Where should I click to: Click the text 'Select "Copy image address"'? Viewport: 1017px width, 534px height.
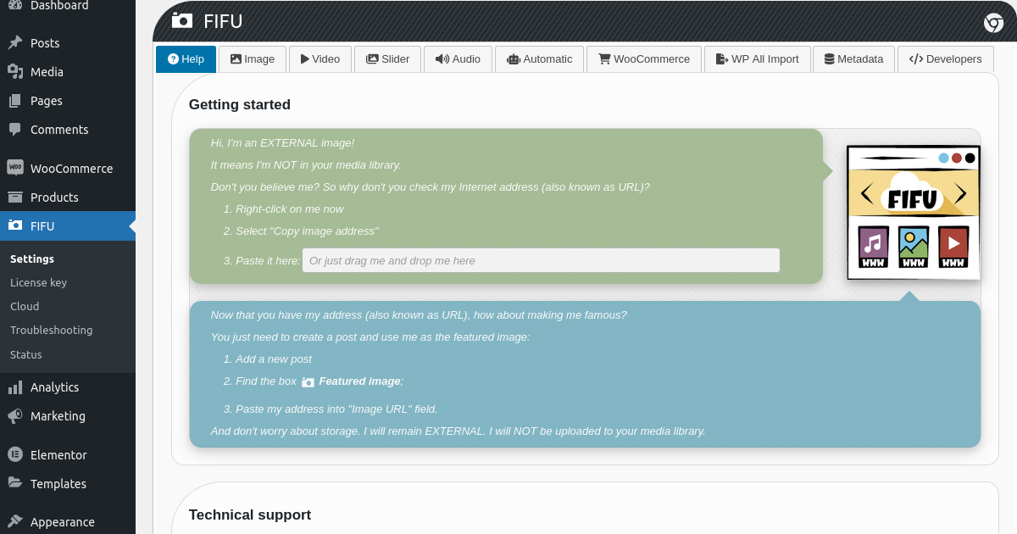pos(307,231)
